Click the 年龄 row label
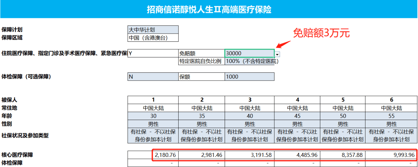The image size is (418, 167). pos(7,115)
